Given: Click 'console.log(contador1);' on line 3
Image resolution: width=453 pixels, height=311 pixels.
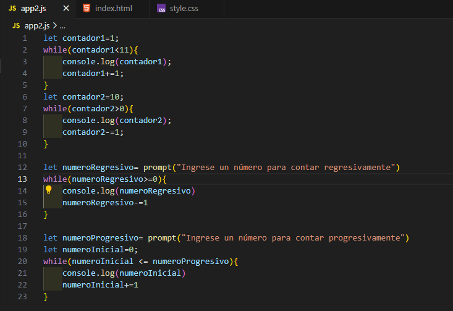Looking at the screenshot, I should point(117,62).
